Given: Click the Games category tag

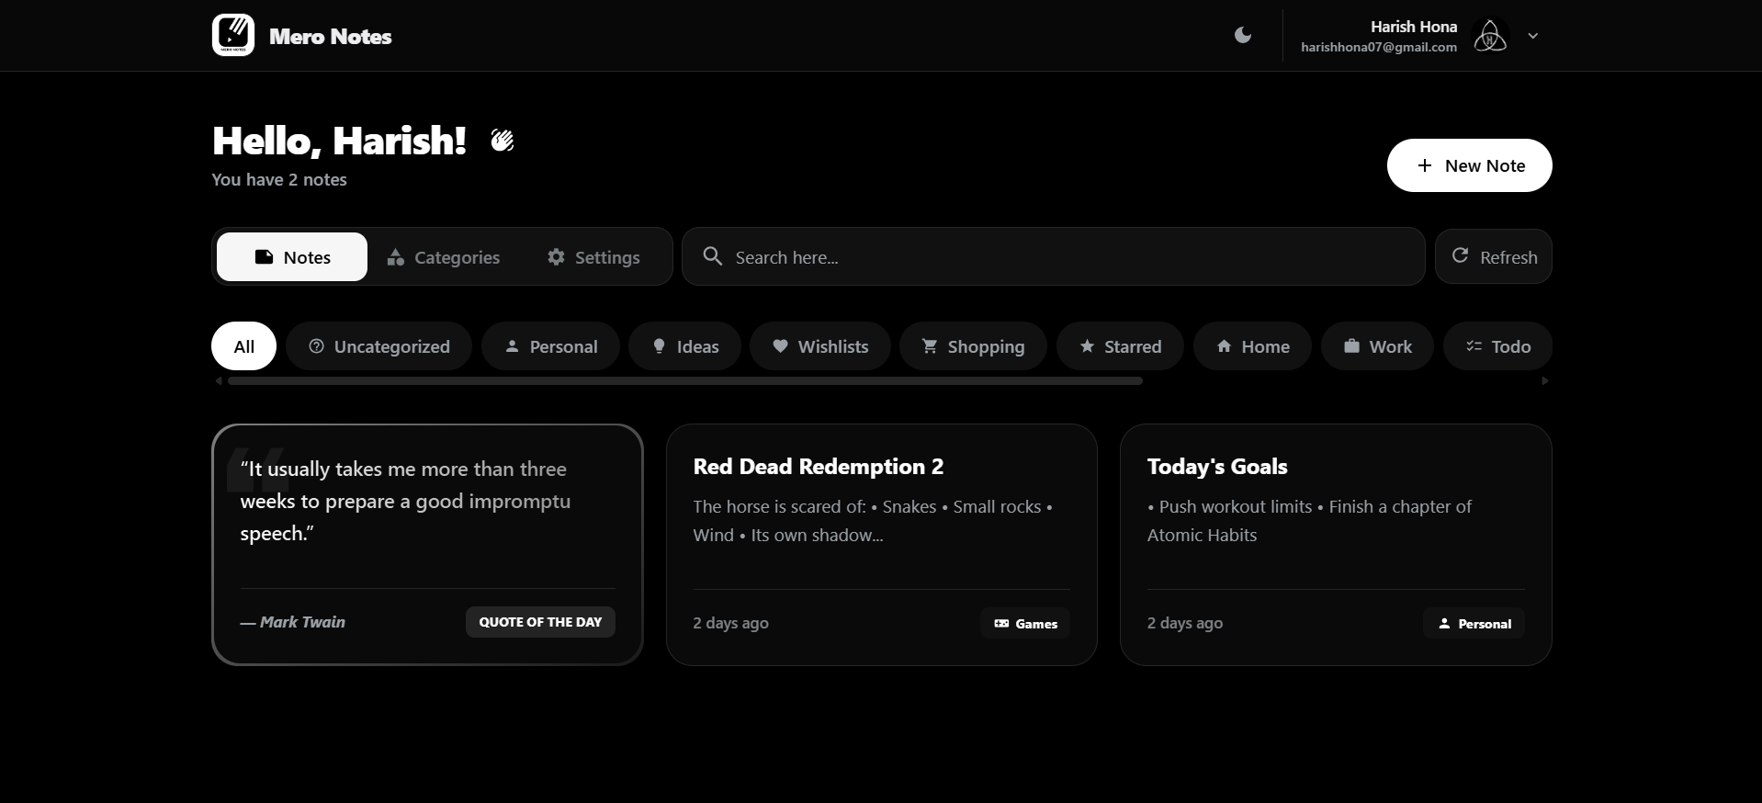Looking at the screenshot, I should (1025, 623).
